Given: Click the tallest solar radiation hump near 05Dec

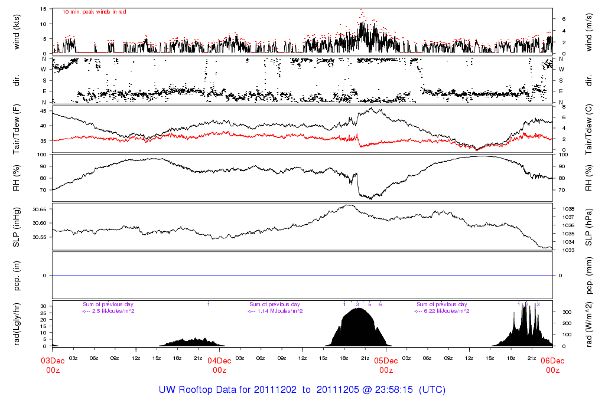Looking at the screenshot, I should click(x=359, y=327).
